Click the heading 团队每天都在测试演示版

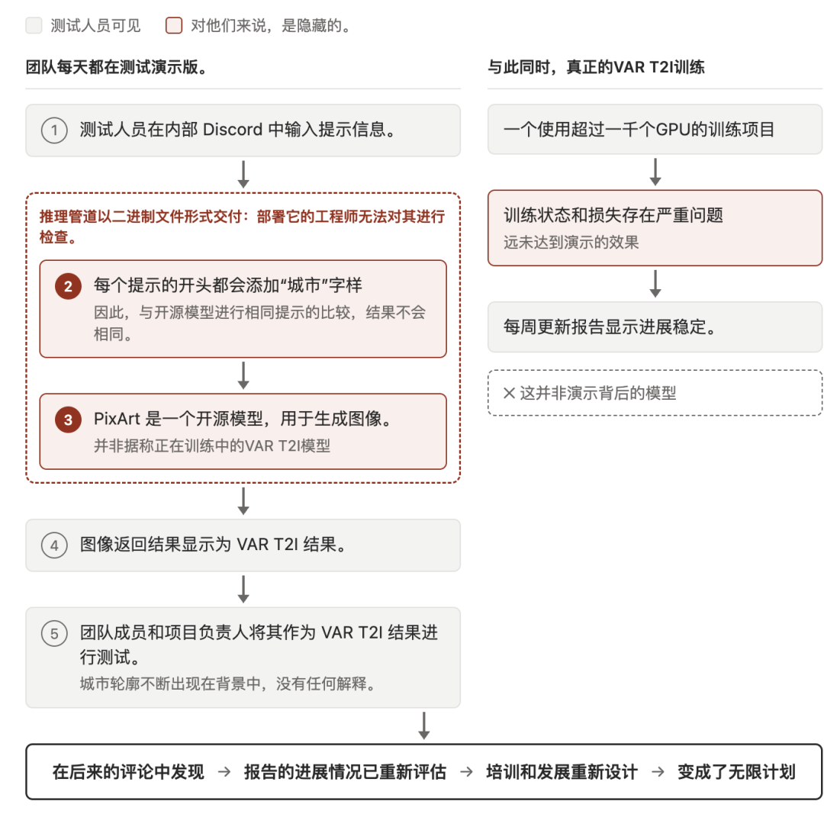[116, 67]
